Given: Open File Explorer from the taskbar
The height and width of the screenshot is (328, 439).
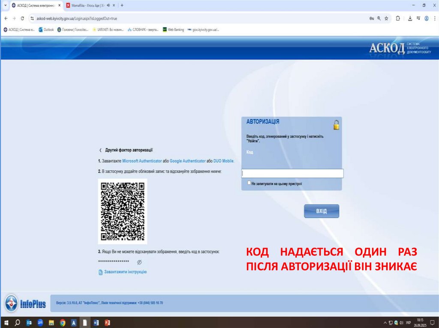Looking at the screenshot, I should [x=51, y=323].
